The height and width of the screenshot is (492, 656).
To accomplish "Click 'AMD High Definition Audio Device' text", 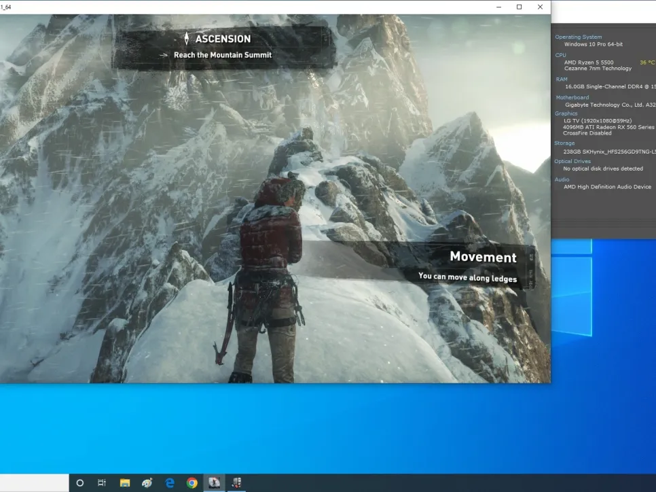I will coord(607,187).
